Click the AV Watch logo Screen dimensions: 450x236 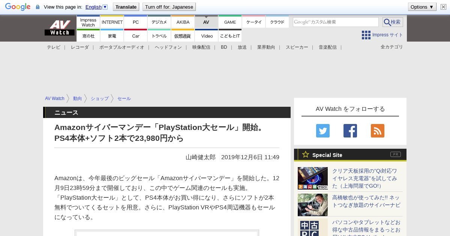pos(60,28)
